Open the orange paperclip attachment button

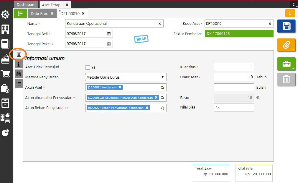286,45
